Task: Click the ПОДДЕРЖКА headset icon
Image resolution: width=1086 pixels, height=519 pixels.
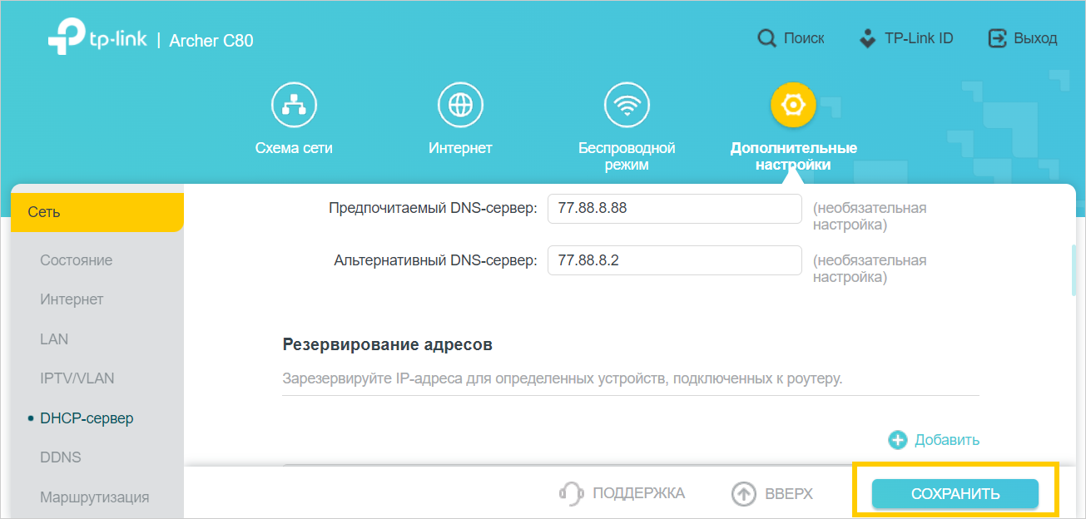Action: 571,493
